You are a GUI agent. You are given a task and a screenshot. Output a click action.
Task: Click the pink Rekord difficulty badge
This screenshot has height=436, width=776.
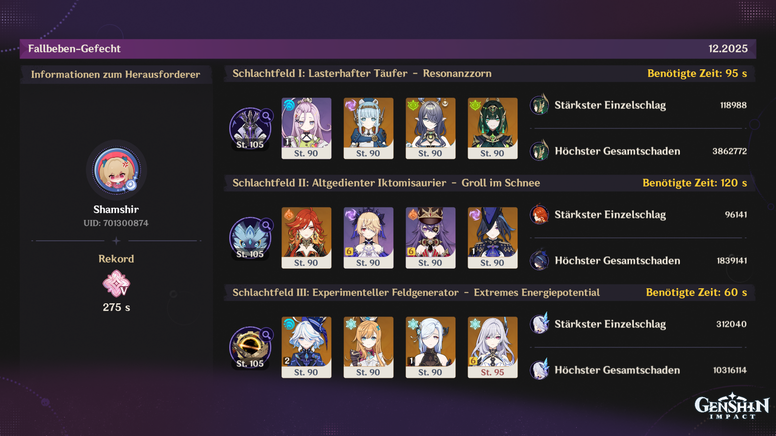116,284
